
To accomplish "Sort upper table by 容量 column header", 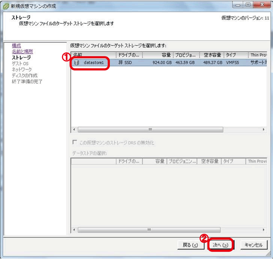I will point(158,55).
